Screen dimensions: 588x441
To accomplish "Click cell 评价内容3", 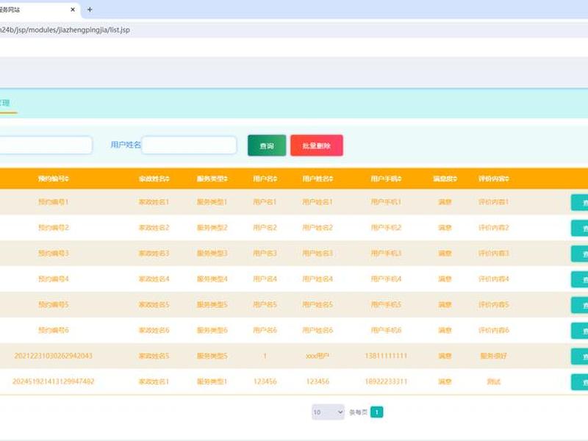I will (x=493, y=253).
